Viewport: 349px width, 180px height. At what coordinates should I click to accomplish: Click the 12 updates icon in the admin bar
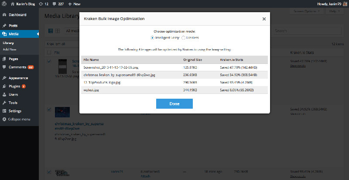pos(43,4)
